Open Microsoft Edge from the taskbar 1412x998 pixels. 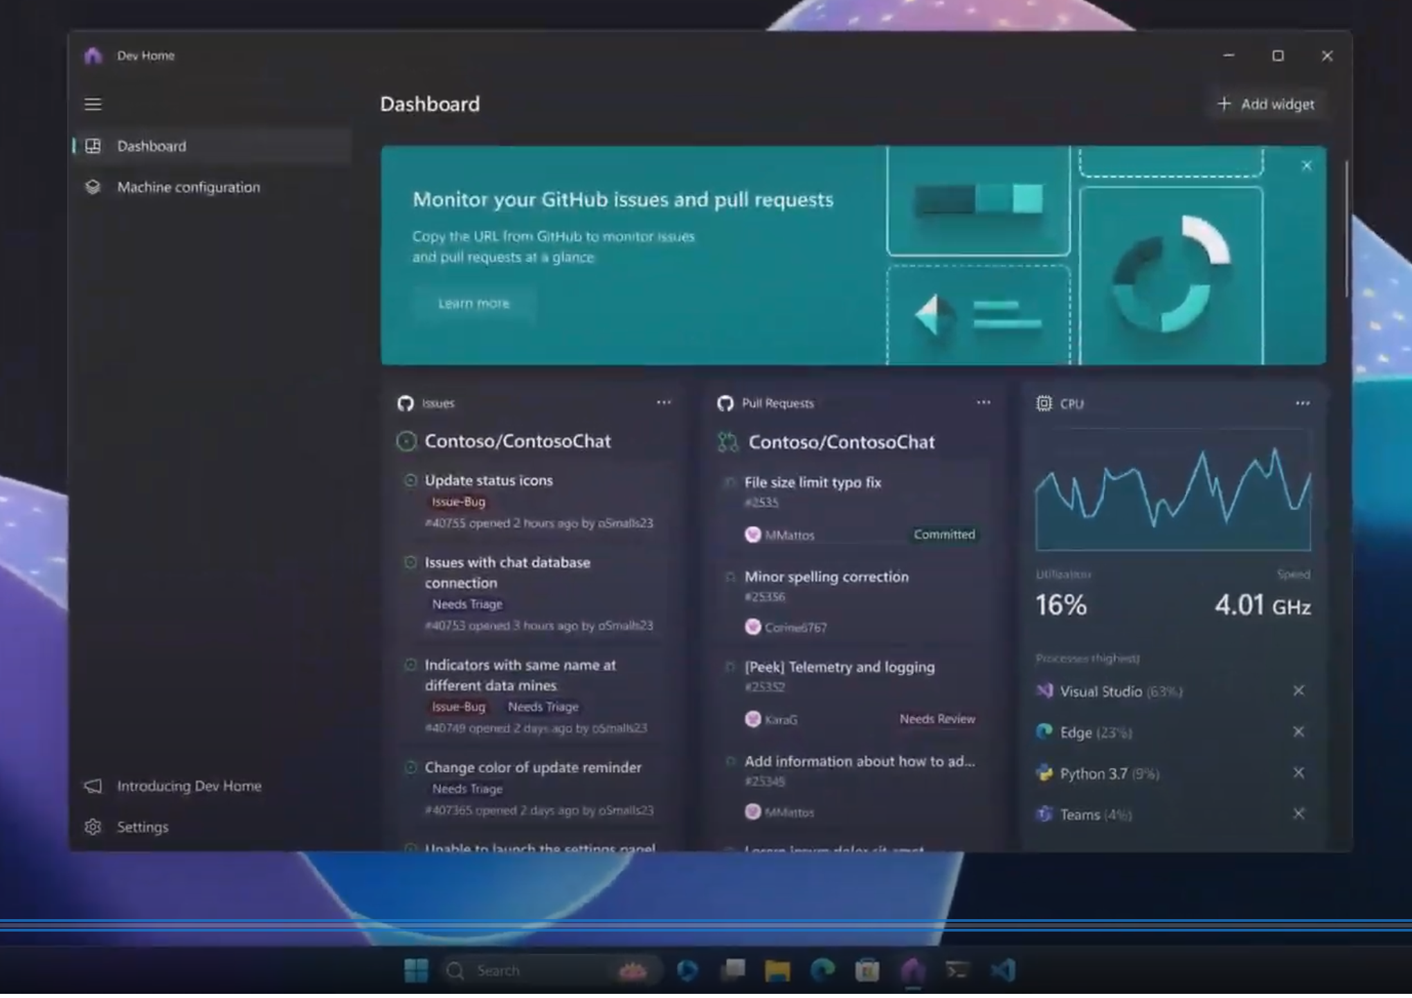822,970
